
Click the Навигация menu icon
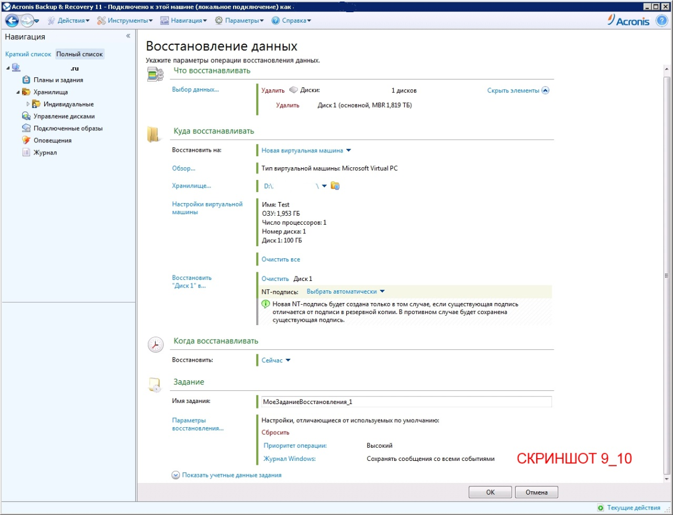coord(164,20)
